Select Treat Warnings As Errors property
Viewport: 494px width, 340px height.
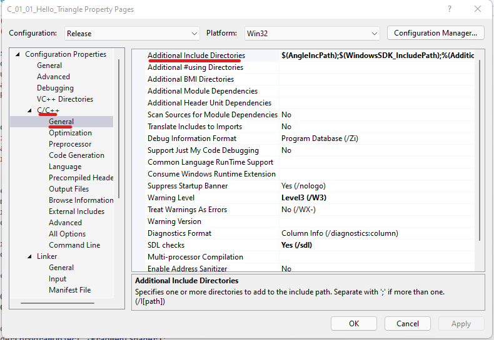[x=187, y=210]
